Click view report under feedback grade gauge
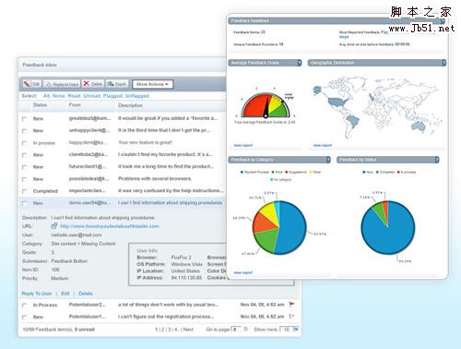 242,145
